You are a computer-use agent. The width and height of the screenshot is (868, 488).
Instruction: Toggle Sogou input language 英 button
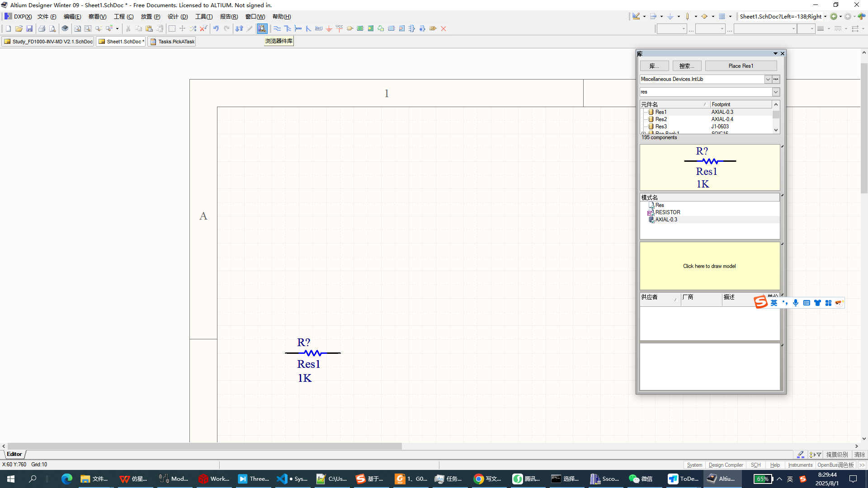coord(774,303)
